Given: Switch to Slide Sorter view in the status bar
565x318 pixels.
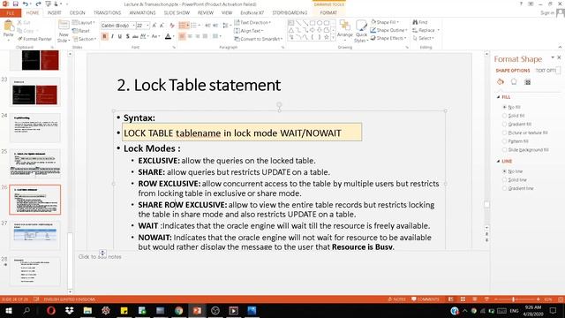Looking at the screenshot, I should [463, 299].
